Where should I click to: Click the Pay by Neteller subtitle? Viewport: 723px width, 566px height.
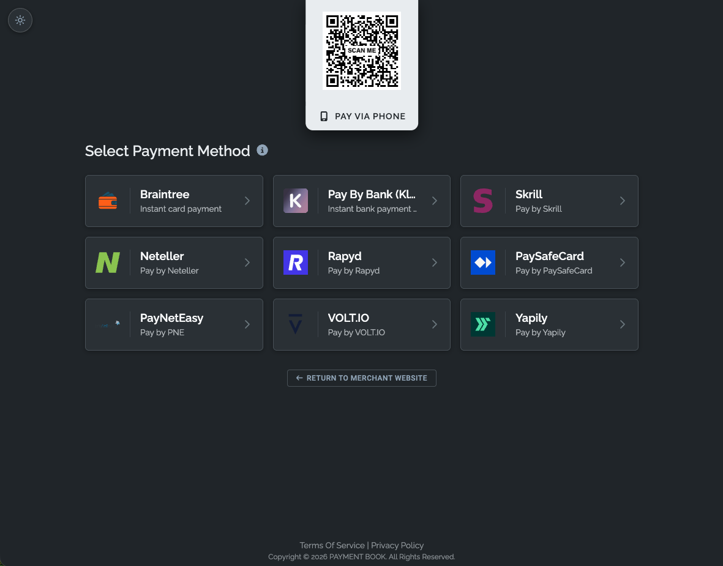click(x=169, y=270)
